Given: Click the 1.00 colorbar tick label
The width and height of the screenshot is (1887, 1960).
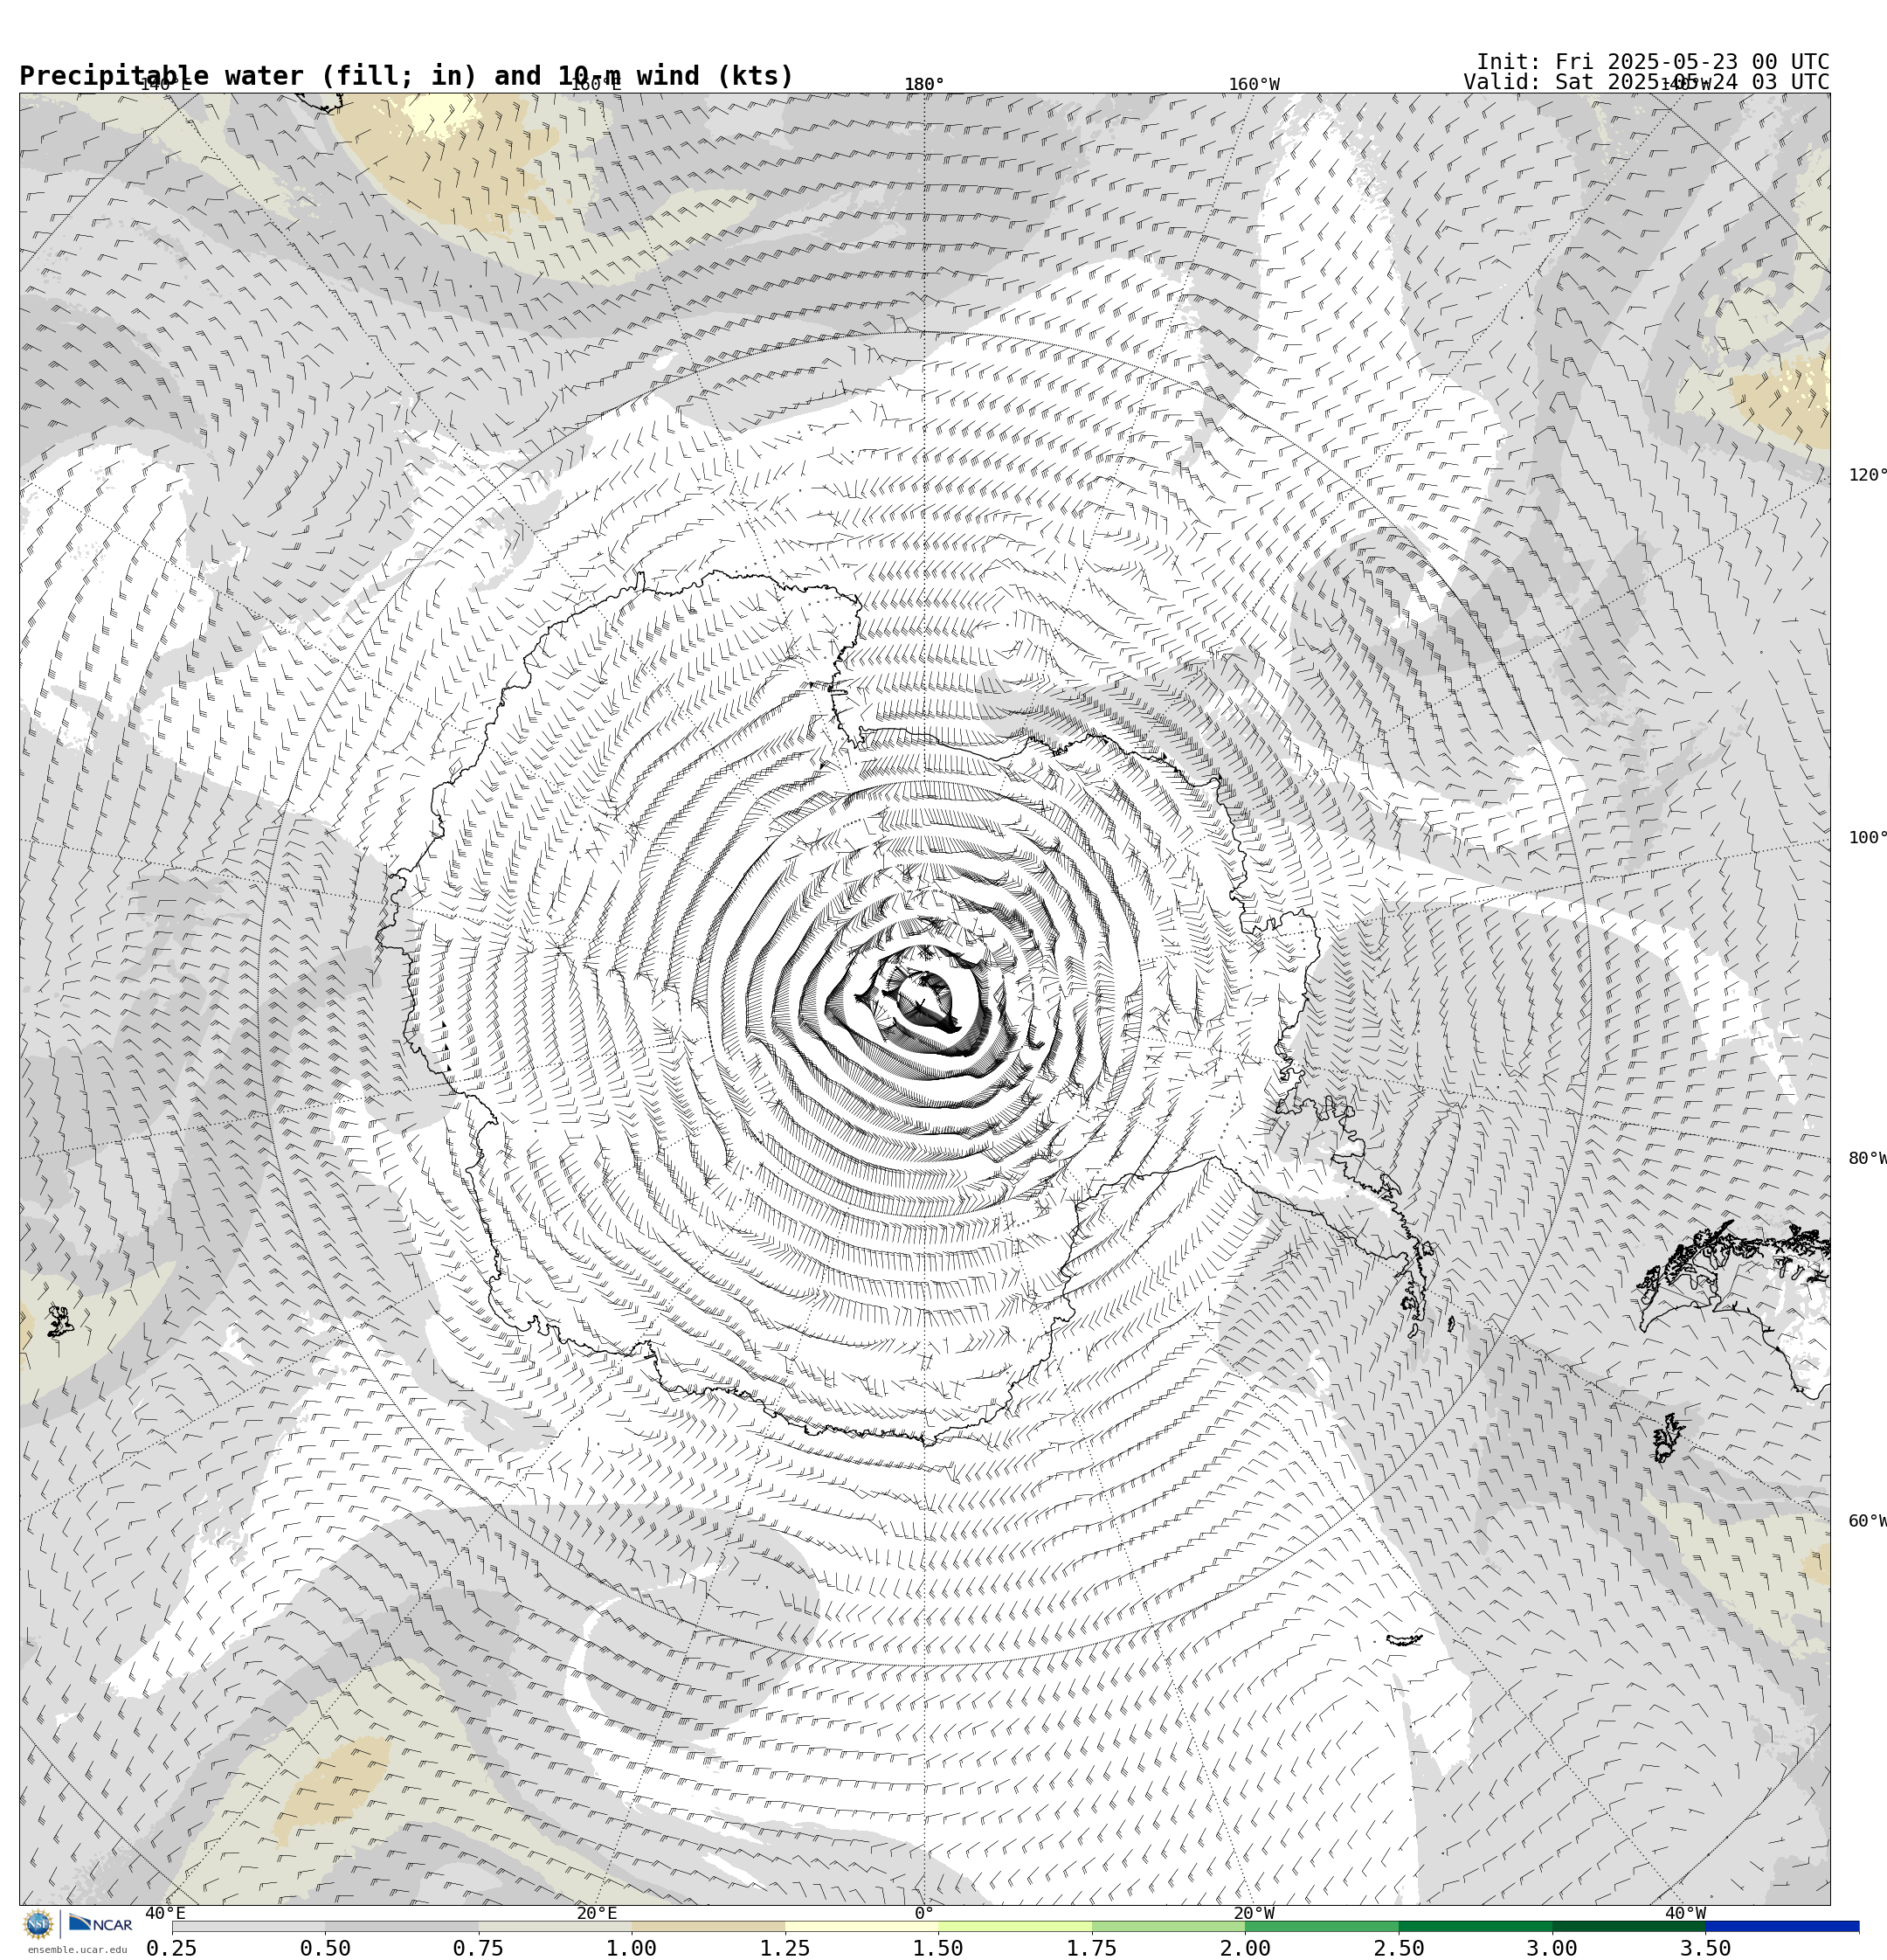Looking at the screenshot, I should pos(632,1948).
